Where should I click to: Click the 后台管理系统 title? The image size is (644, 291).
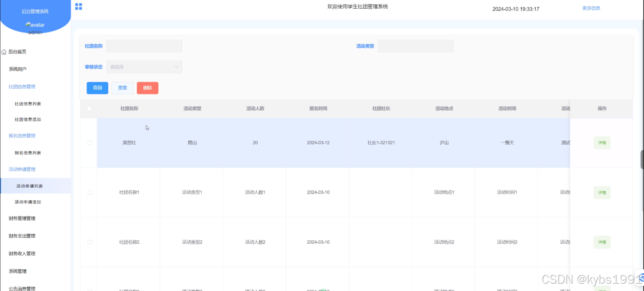35,11
